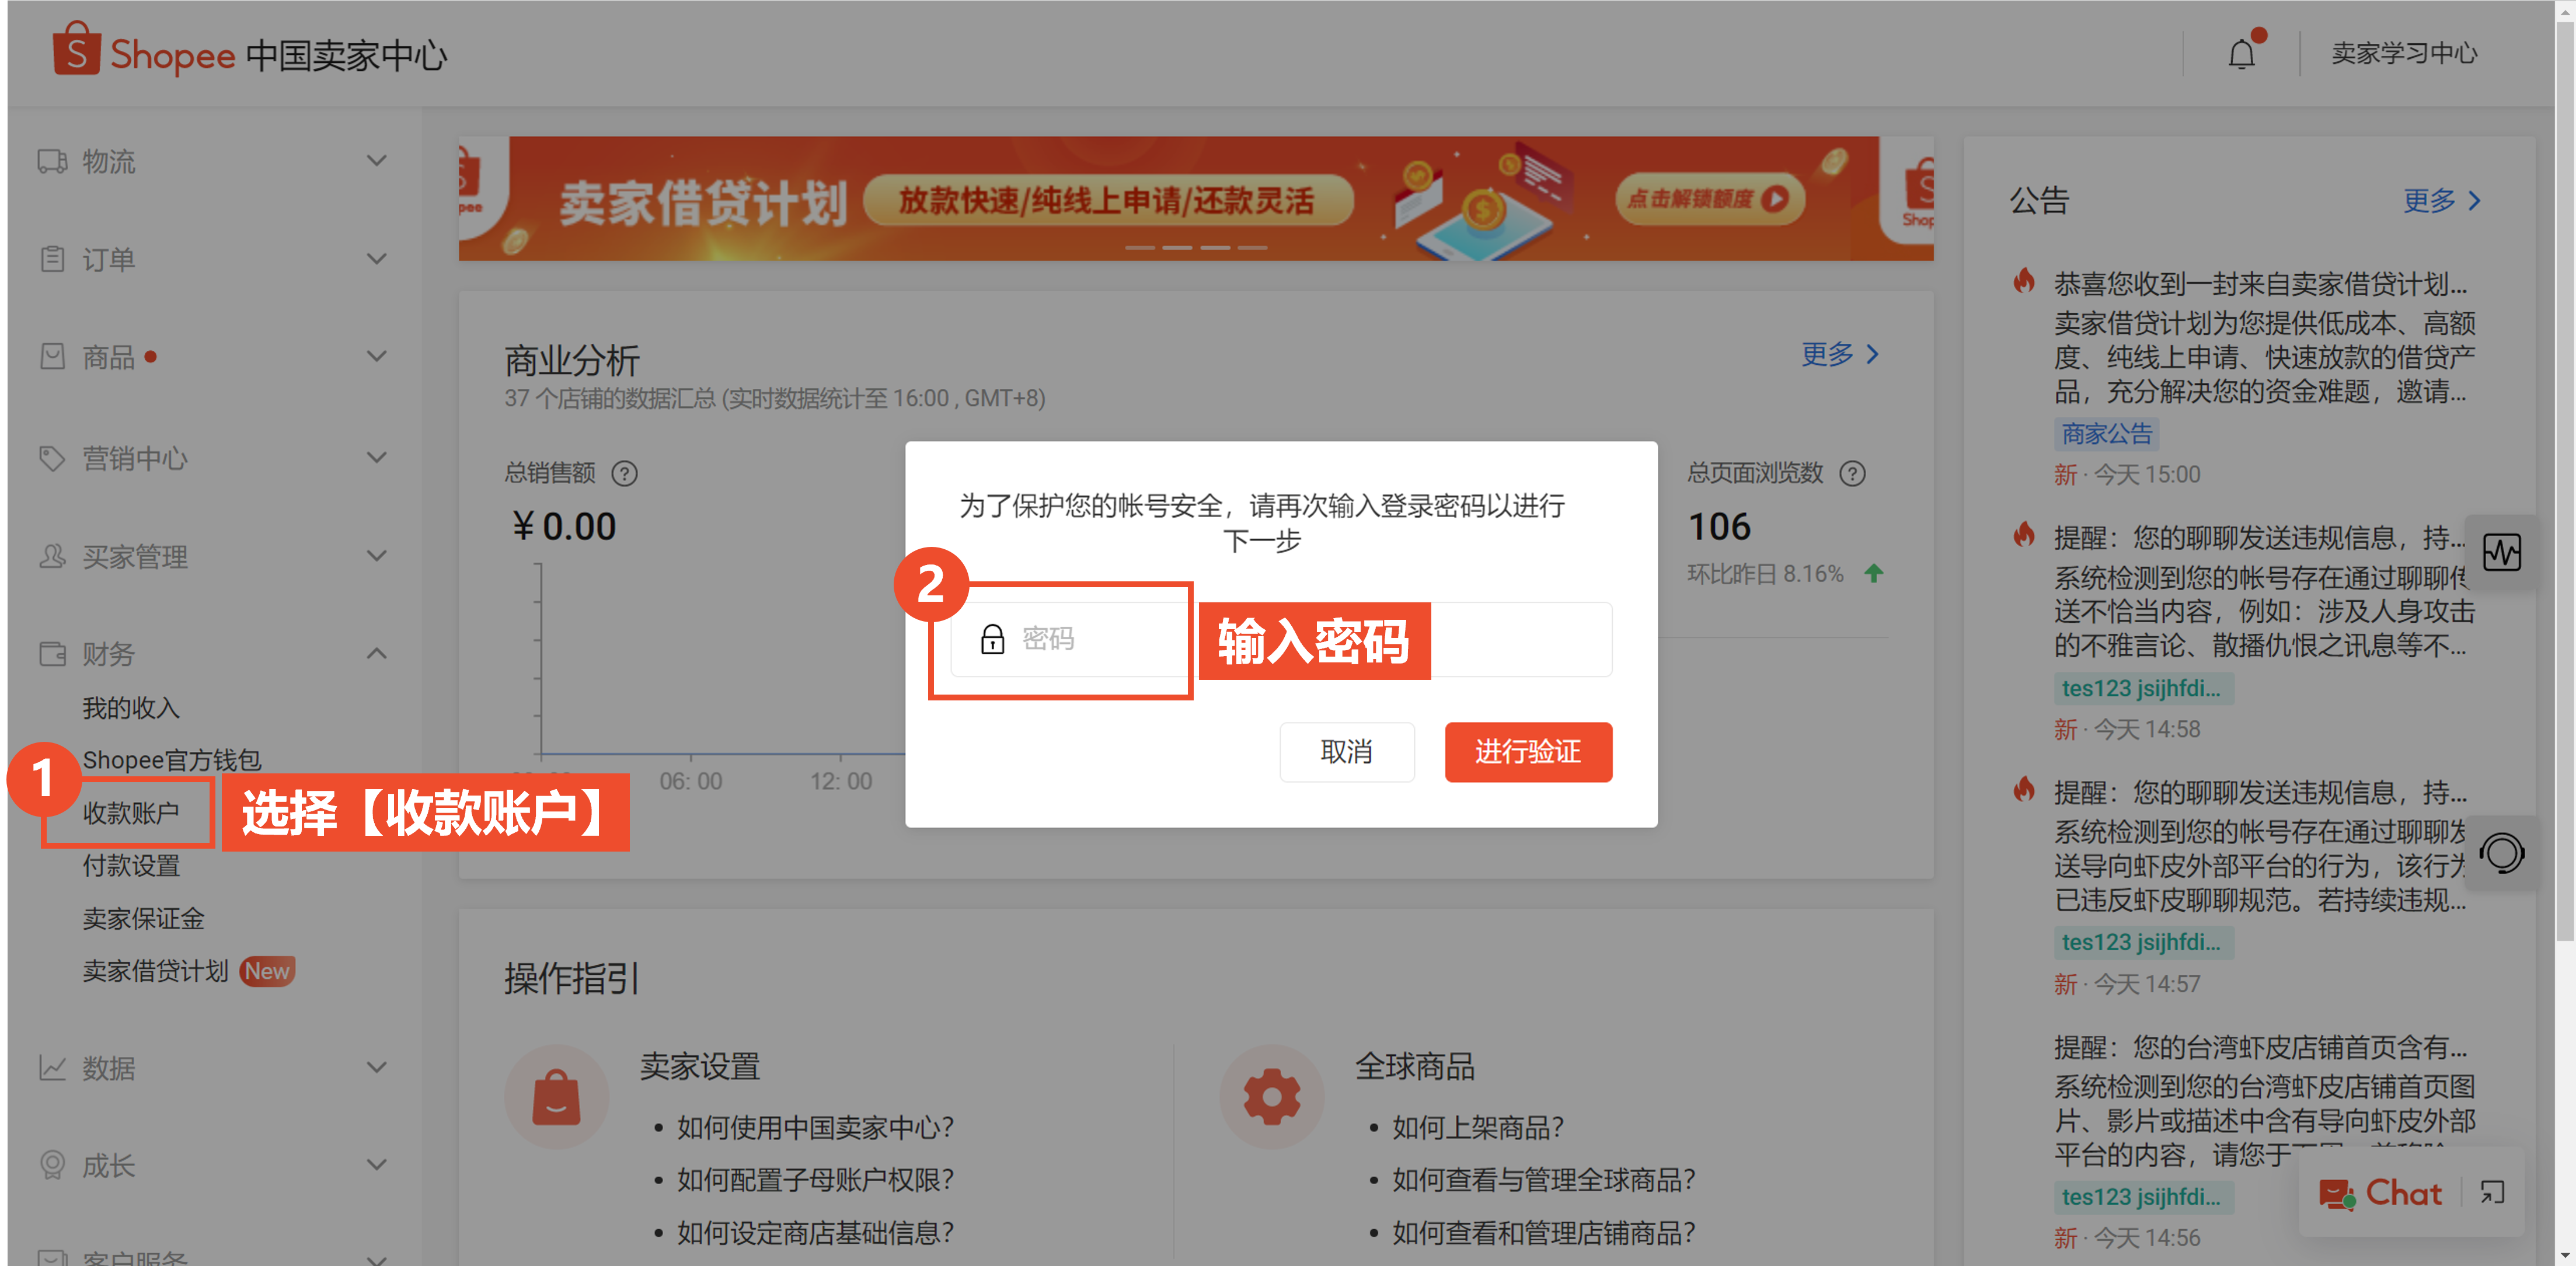
Task: Click the 商品 bag icon
Action: click(52, 356)
